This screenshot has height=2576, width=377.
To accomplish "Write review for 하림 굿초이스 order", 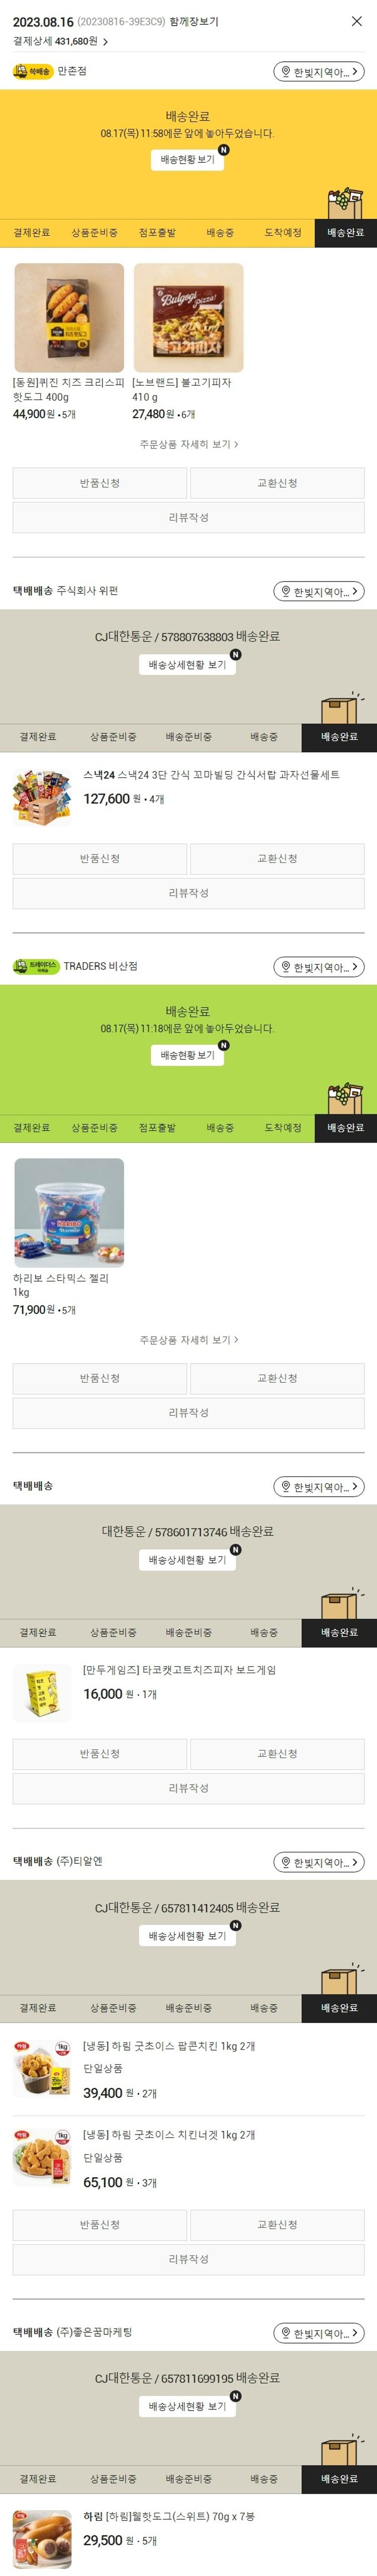I will tap(188, 2259).
